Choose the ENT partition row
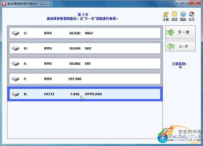 click(x=85, y=63)
